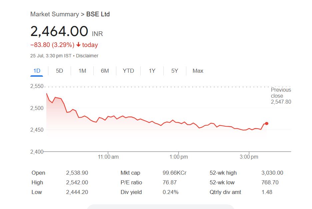Click the red down arrow icon

click(x=79, y=45)
